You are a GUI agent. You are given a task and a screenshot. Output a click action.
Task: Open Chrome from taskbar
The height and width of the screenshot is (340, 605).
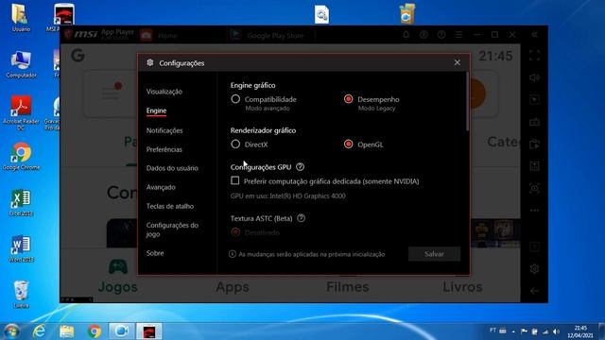click(x=94, y=331)
